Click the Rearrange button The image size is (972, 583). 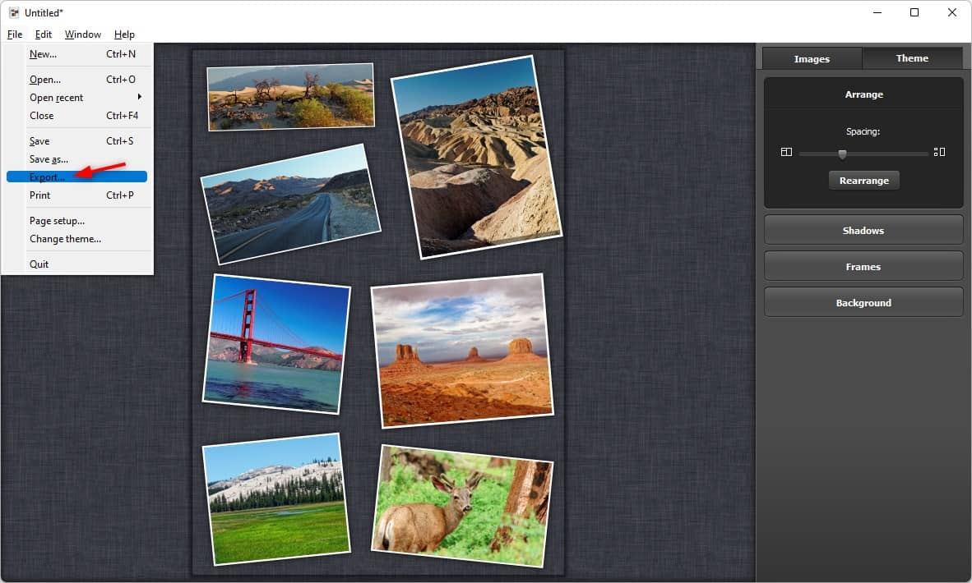coord(864,181)
